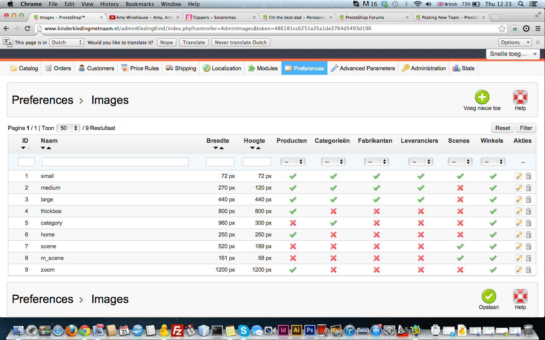Delete the zoom image type

529,270
